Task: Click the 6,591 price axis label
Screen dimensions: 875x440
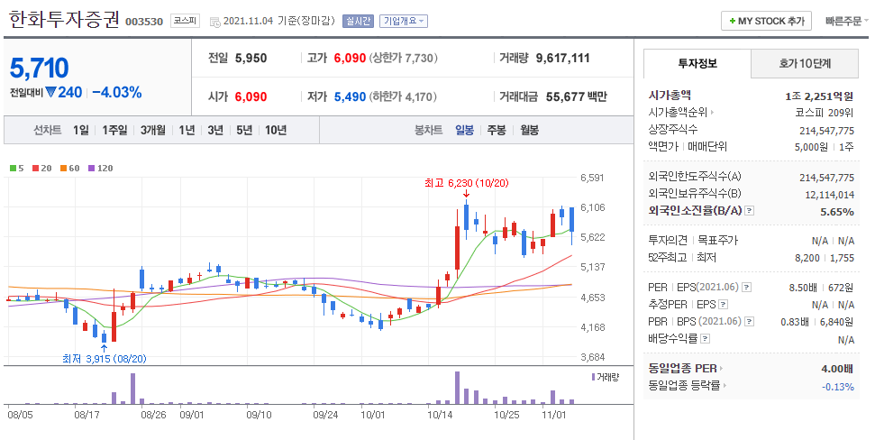Action: [592, 179]
